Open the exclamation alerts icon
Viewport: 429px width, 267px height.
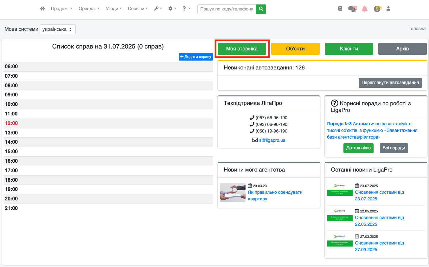pos(377,9)
